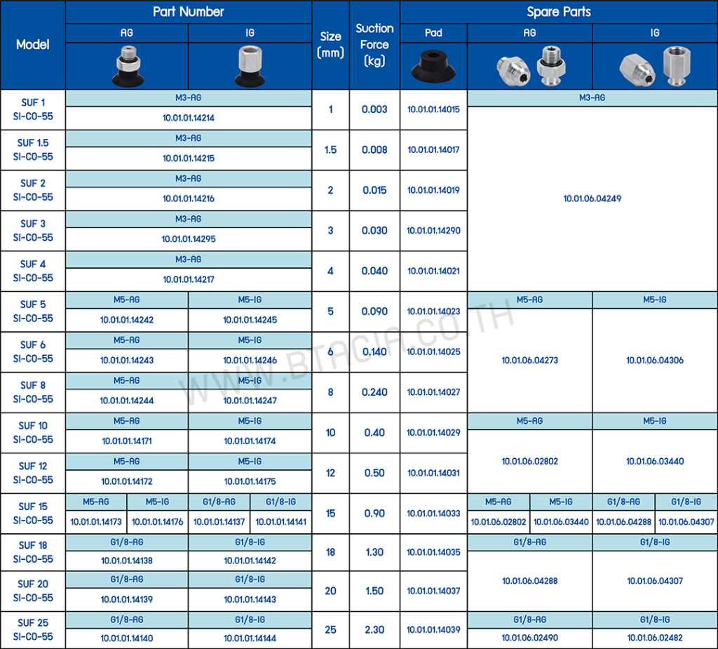Click part number 10.01.01.14216

click(188, 199)
